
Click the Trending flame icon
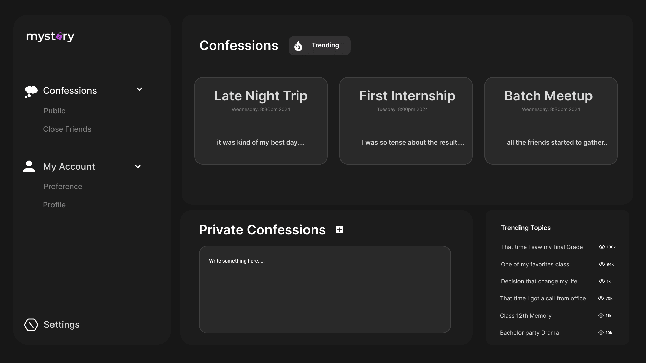click(x=298, y=46)
